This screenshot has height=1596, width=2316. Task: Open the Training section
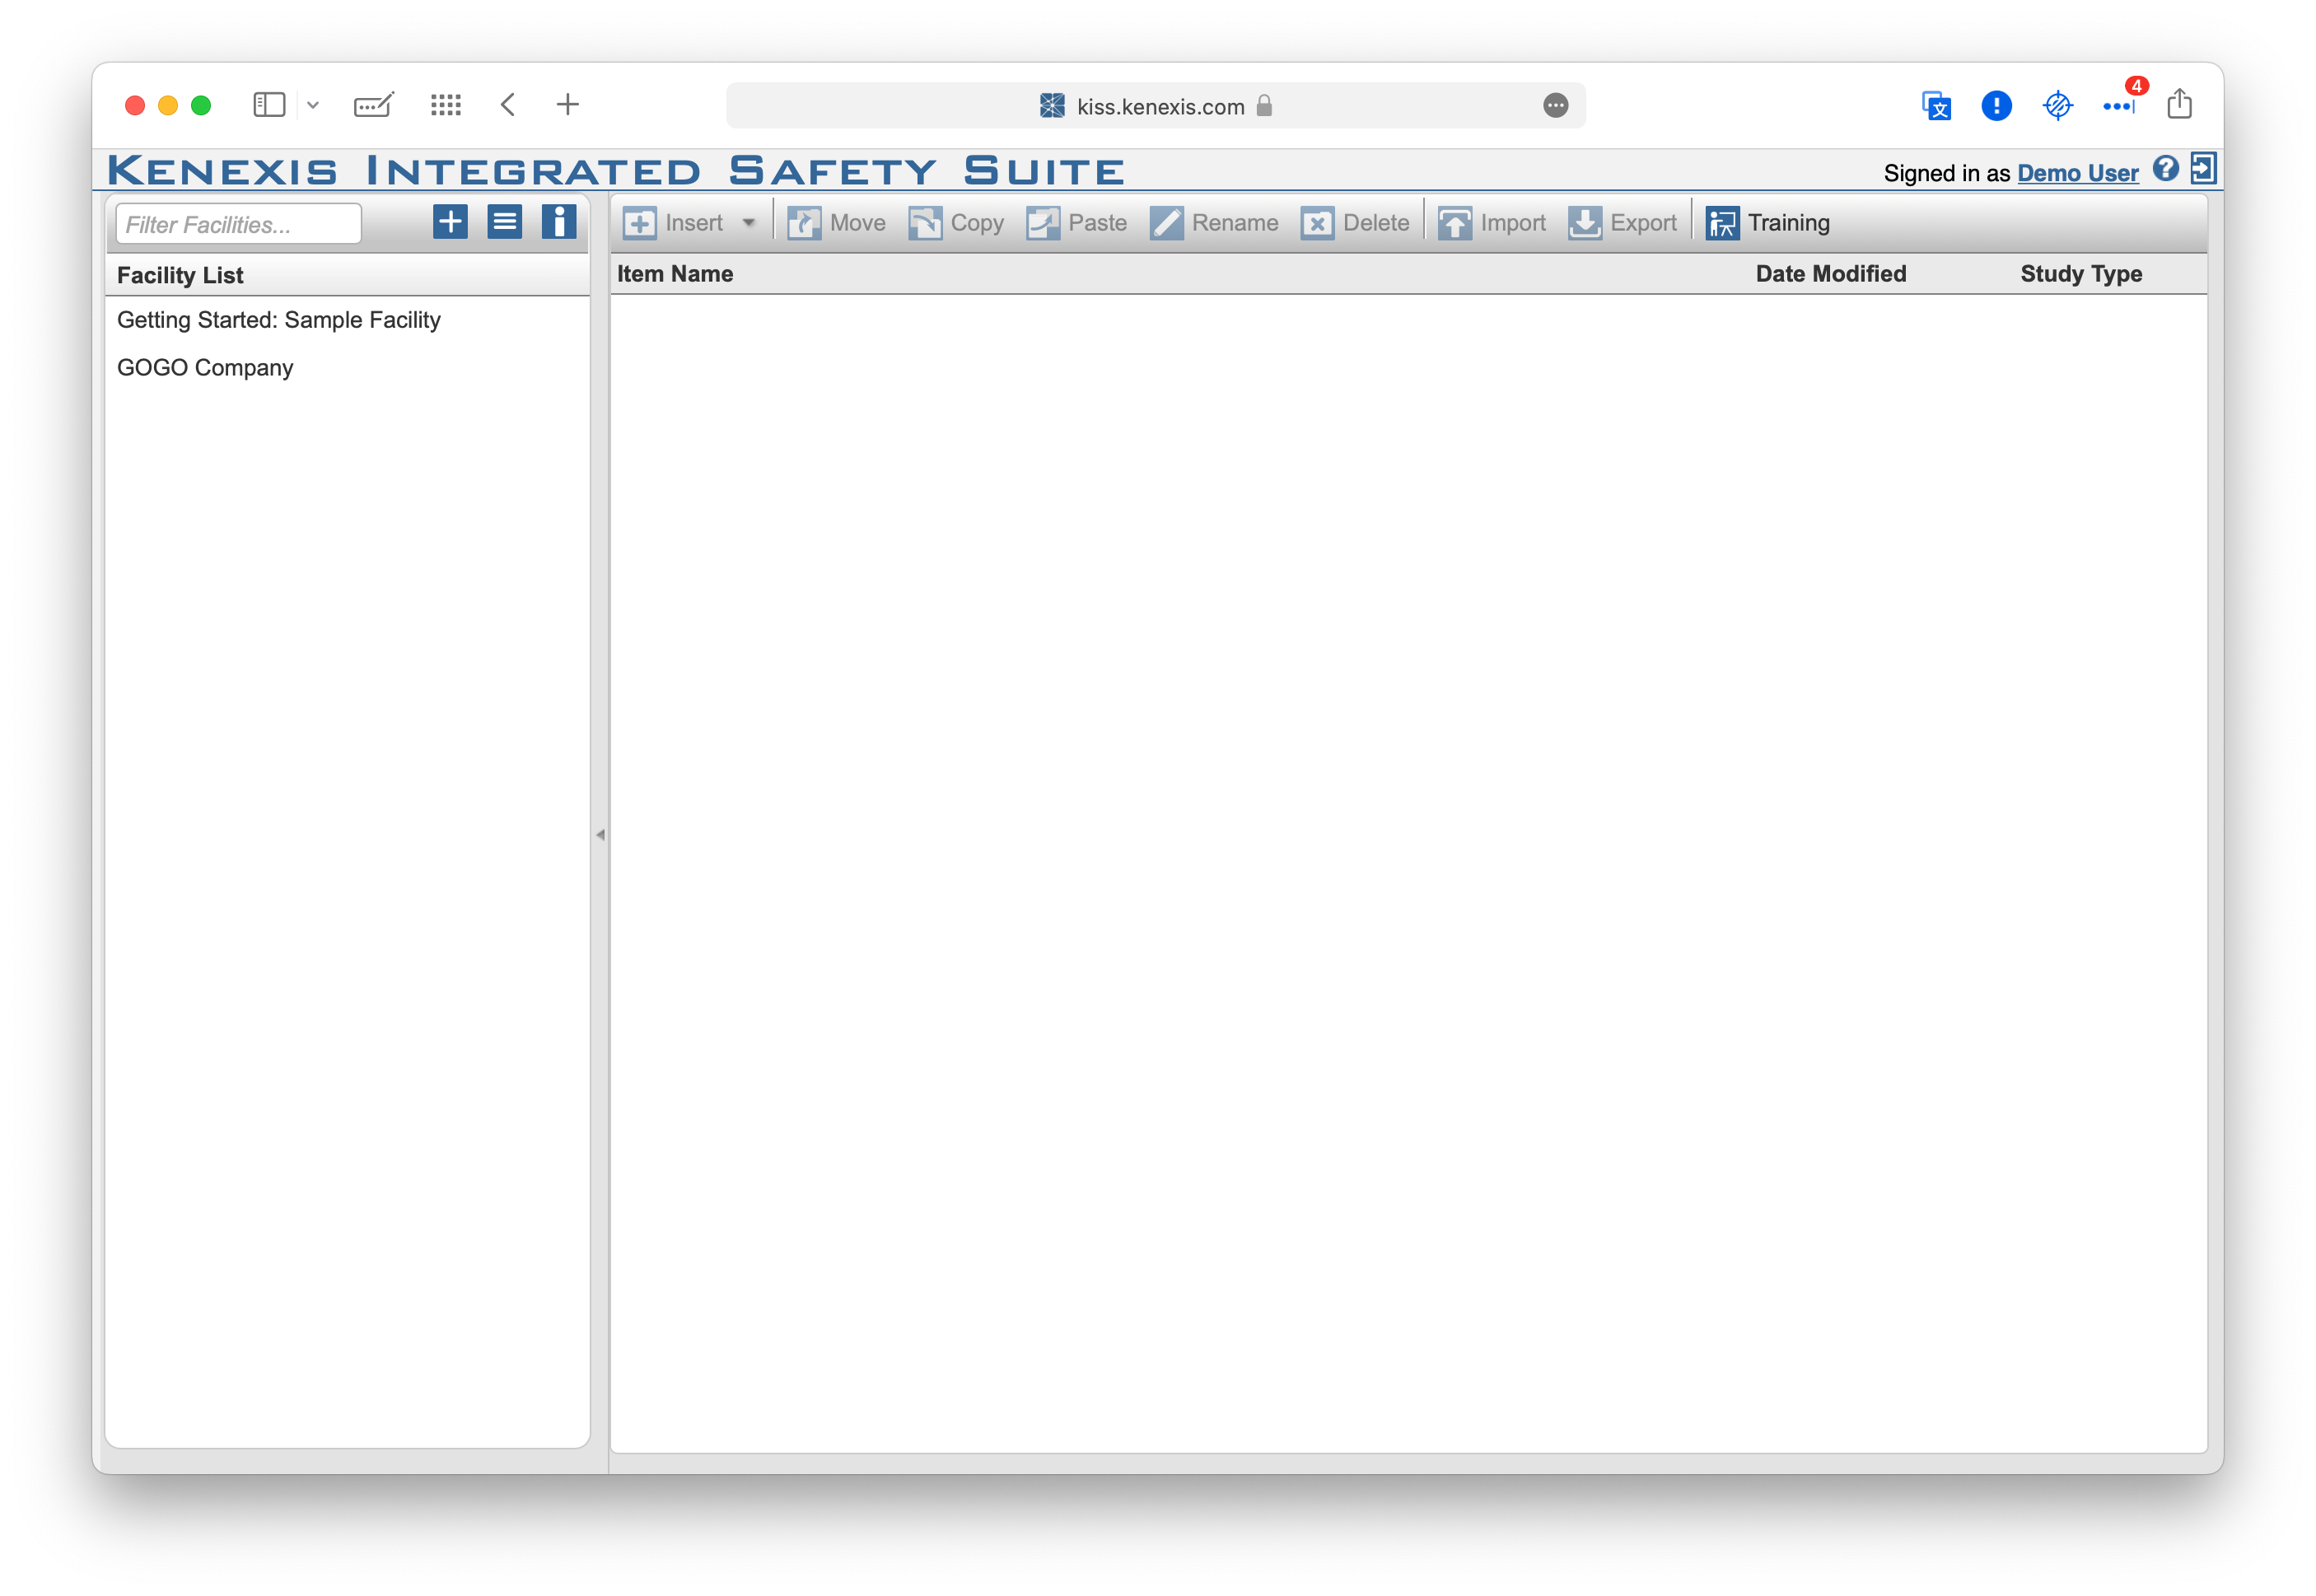[x=1767, y=223]
